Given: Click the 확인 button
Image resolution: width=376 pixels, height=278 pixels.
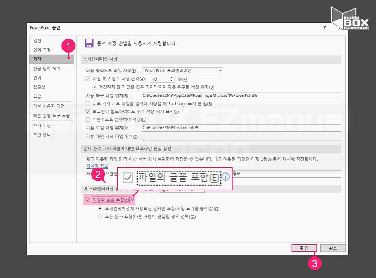Looking at the screenshot, I should coord(304,248).
